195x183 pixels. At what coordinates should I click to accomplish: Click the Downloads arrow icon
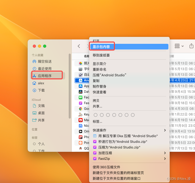tap(34, 90)
